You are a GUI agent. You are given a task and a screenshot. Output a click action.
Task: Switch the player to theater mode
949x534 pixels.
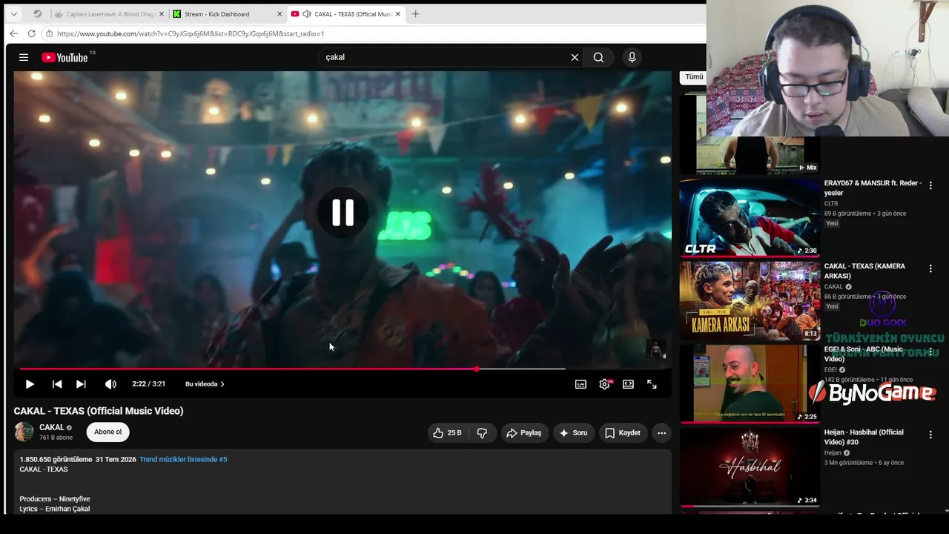coord(628,384)
